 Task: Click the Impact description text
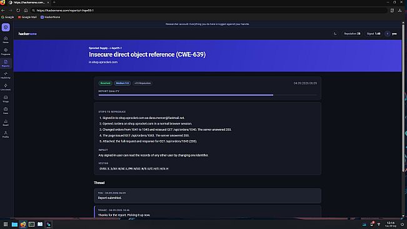pyautogui.click(x=153, y=155)
